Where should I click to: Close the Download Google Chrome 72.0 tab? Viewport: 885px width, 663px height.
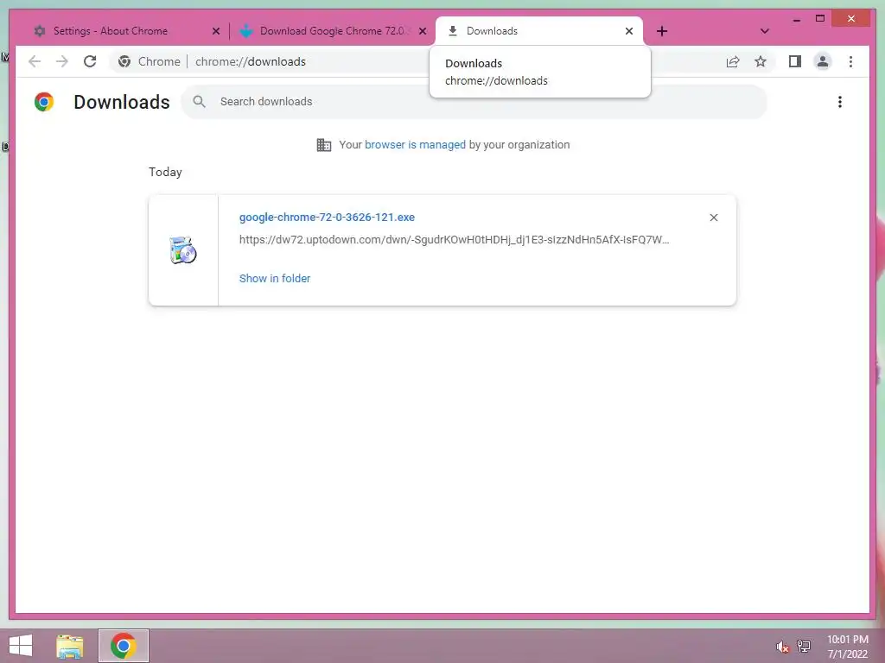point(422,31)
